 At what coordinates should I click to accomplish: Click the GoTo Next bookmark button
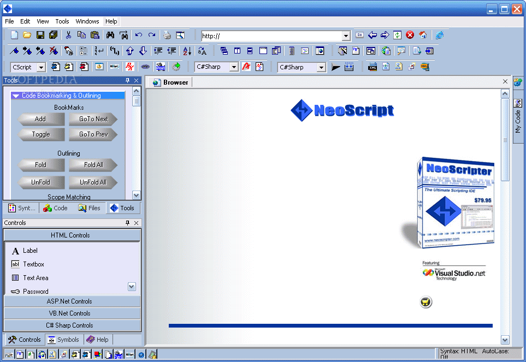point(93,119)
